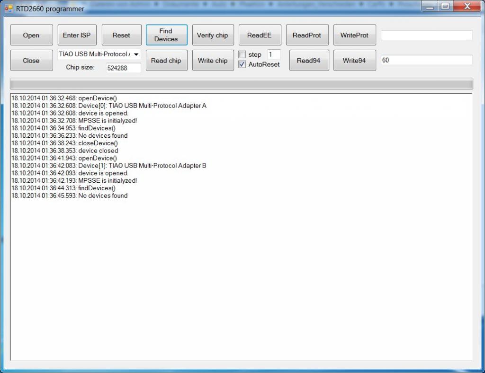Click the RTD2660 programmer title bar icon

[9, 8]
